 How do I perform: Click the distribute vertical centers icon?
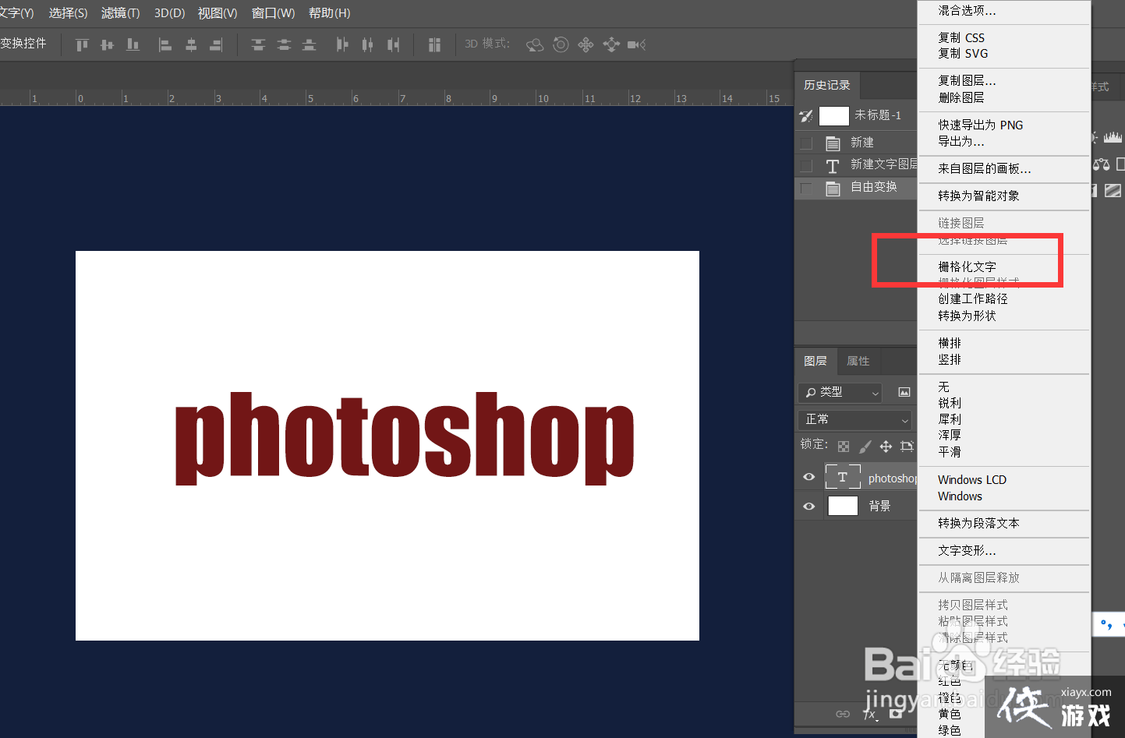(x=284, y=44)
